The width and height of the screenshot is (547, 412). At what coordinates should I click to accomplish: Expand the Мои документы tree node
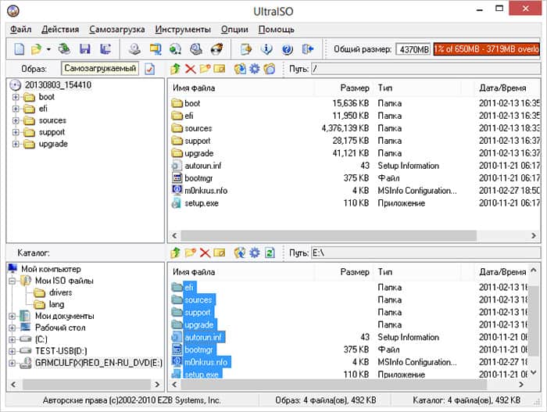tap(13, 316)
